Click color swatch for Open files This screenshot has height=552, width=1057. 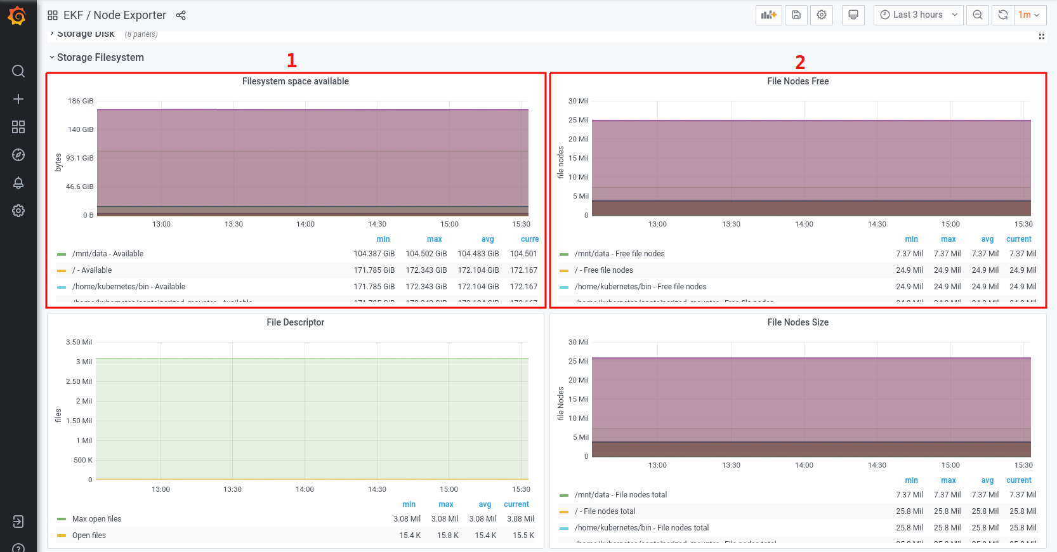pyautogui.click(x=62, y=536)
